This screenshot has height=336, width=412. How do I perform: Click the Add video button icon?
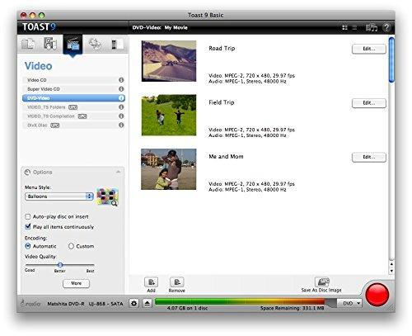(x=151, y=282)
